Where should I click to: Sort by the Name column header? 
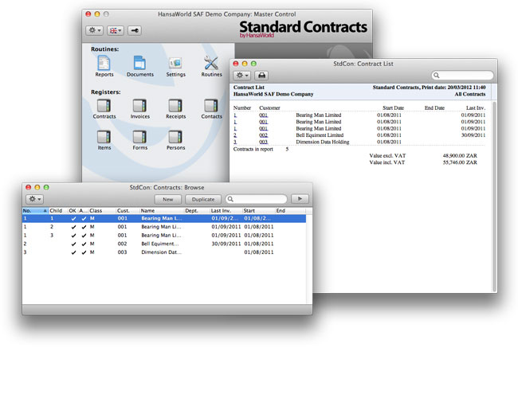click(162, 211)
